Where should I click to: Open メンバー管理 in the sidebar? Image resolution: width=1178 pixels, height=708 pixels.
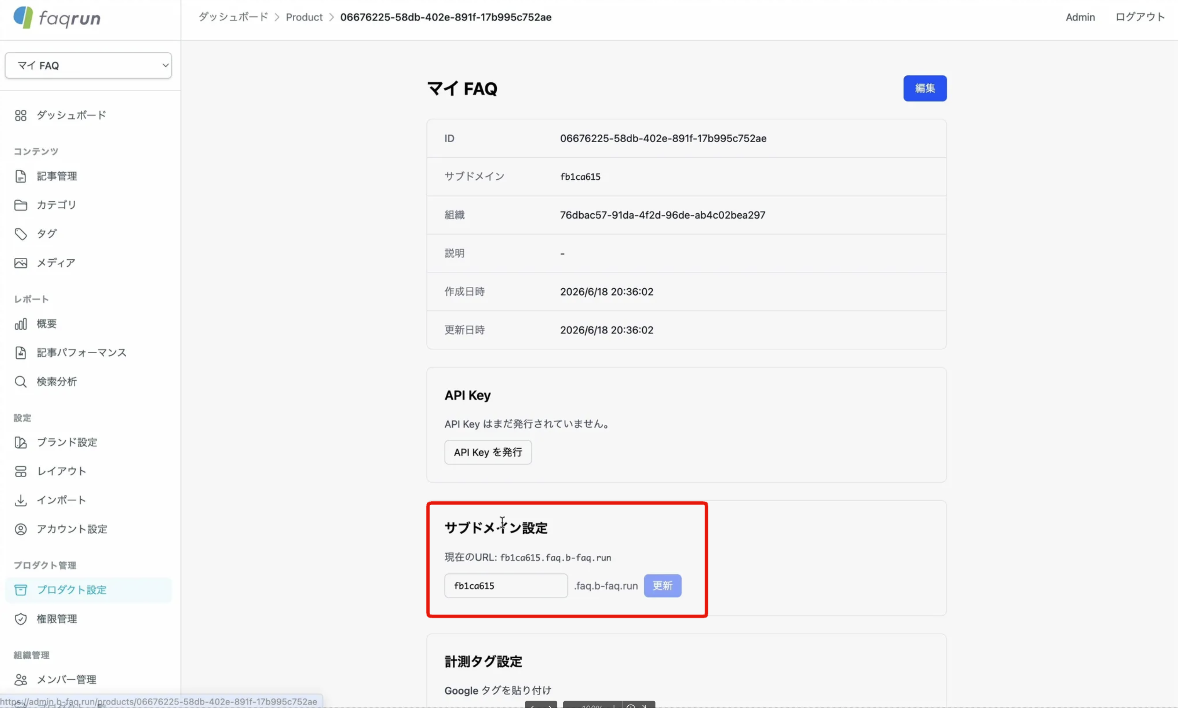click(x=67, y=680)
